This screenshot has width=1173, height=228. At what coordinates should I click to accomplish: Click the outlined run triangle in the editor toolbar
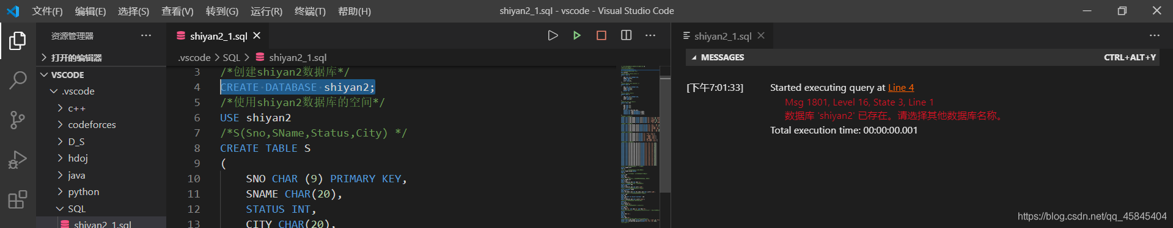(x=553, y=35)
